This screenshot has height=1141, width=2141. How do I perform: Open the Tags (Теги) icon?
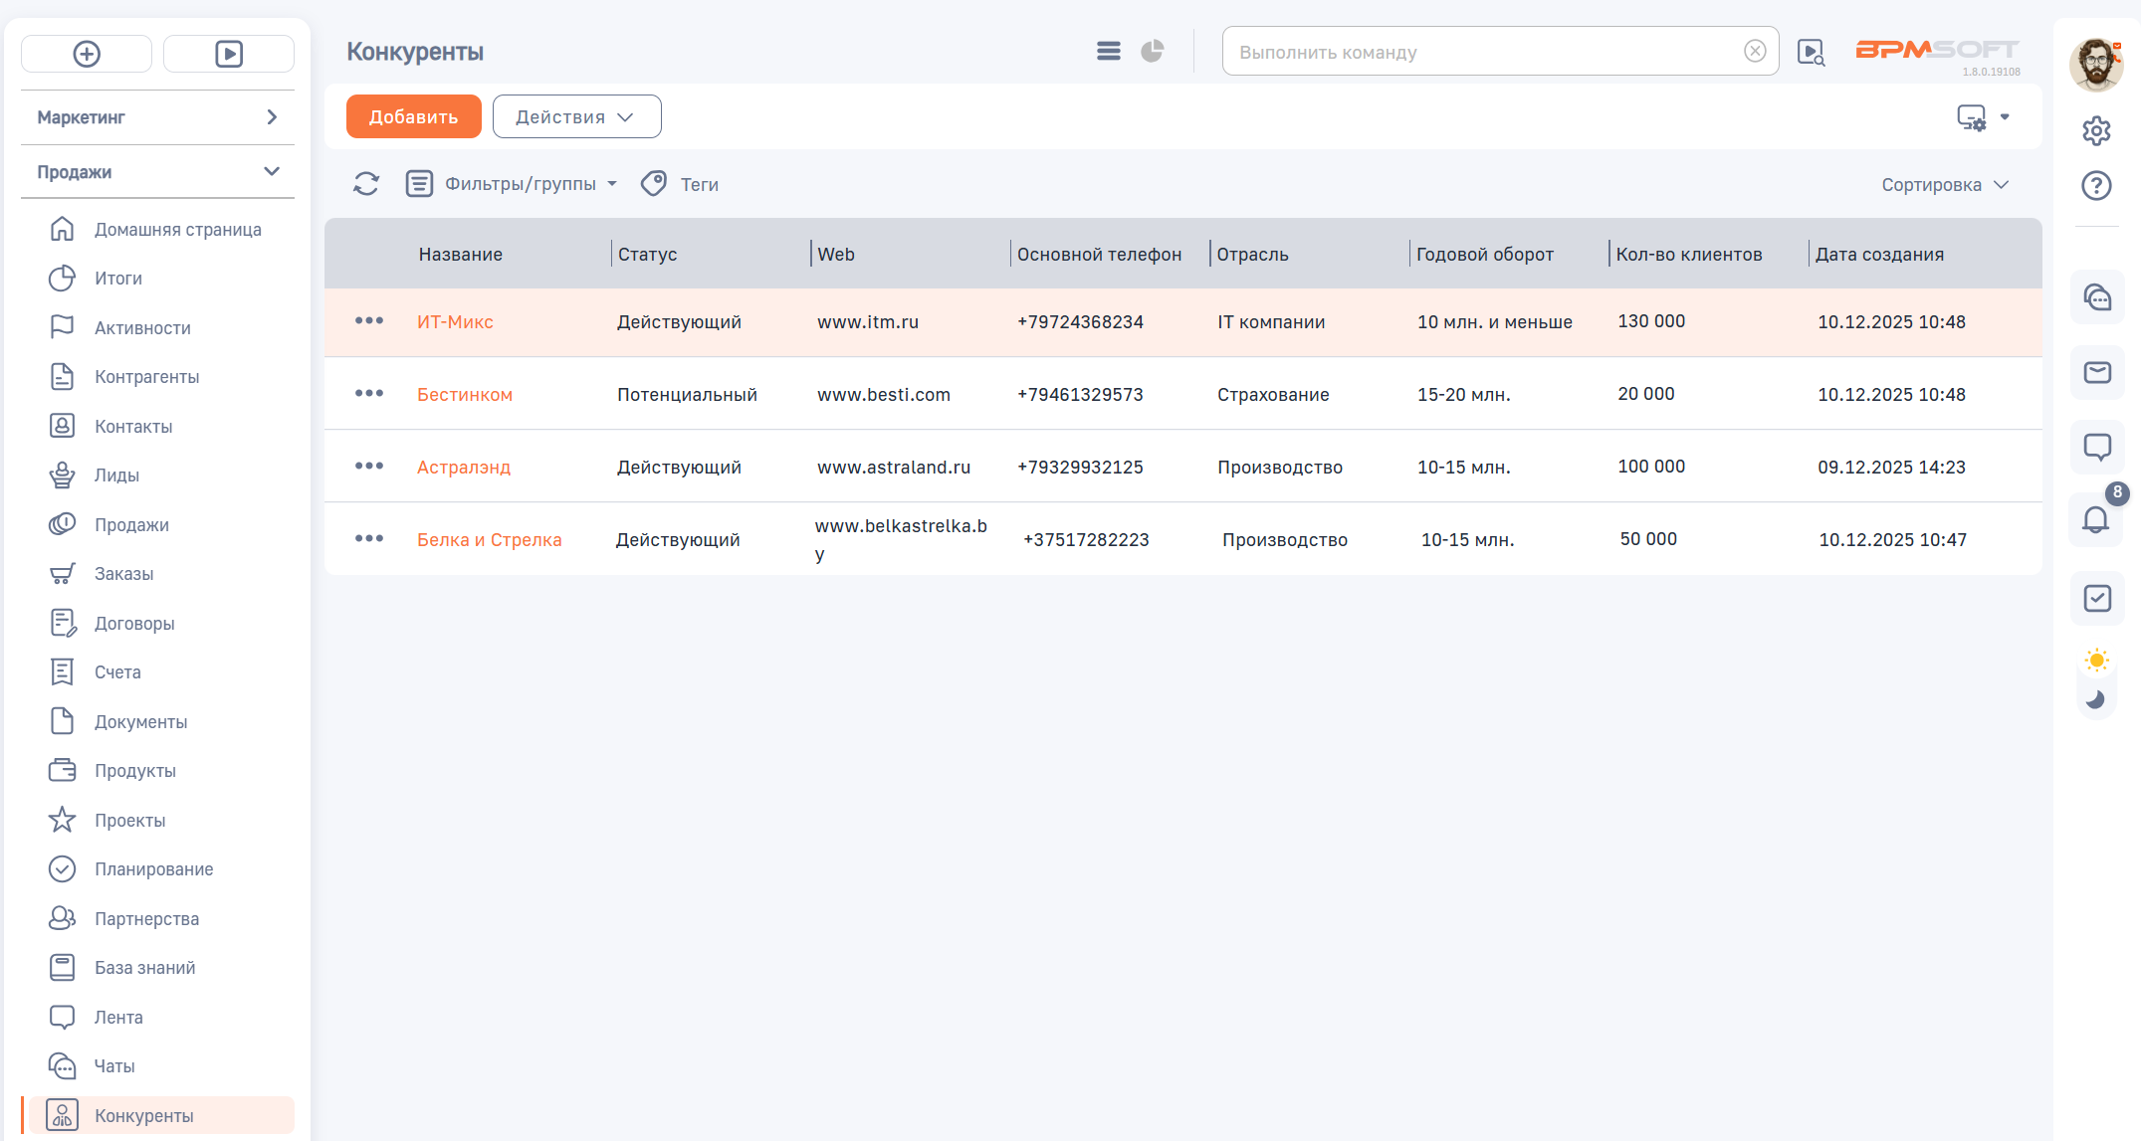click(x=654, y=184)
